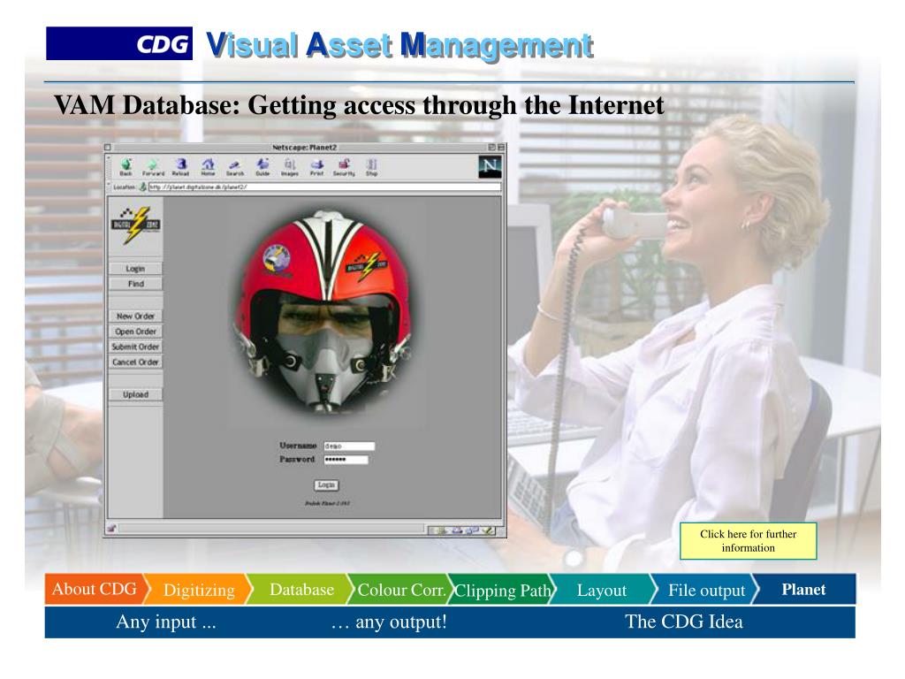Click the yellow further information box
This screenshot has height=679, width=905.
point(748,541)
